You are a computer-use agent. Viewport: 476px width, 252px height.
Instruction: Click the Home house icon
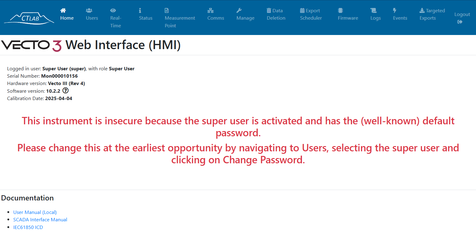tap(63, 10)
